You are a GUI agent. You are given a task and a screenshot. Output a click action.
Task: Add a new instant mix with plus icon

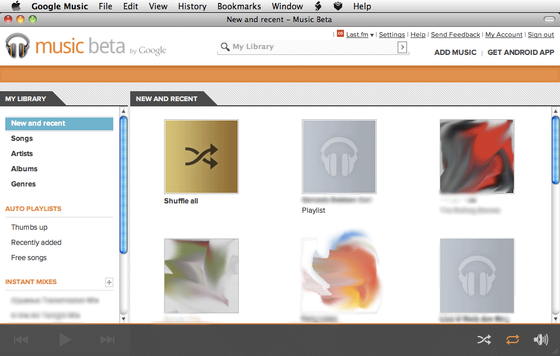click(109, 282)
